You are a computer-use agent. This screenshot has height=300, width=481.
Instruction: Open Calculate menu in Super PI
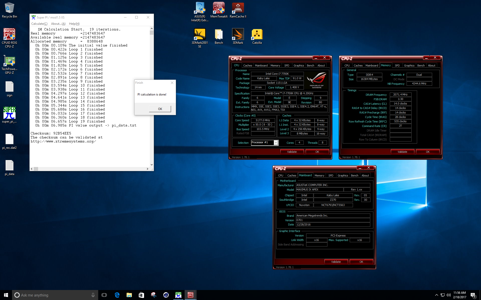tap(39, 24)
